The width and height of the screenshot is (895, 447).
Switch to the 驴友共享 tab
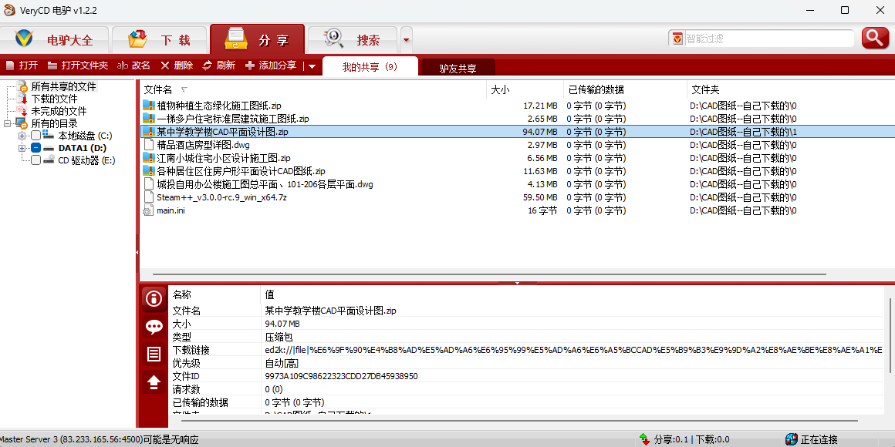[458, 68]
